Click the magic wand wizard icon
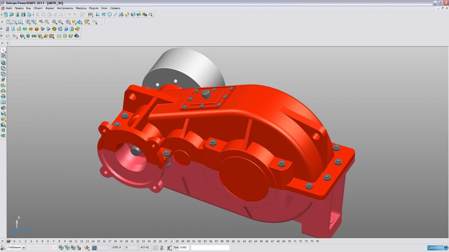The width and height of the screenshot is (449, 252). point(150,14)
